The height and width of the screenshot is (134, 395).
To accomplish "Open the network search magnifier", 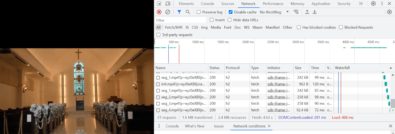I will coord(188,12).
